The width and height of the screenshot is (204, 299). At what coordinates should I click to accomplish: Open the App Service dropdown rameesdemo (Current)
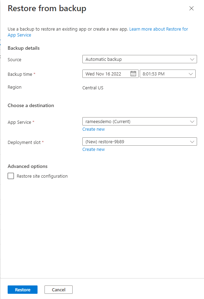pyautogui.click(x=140, y=121)
